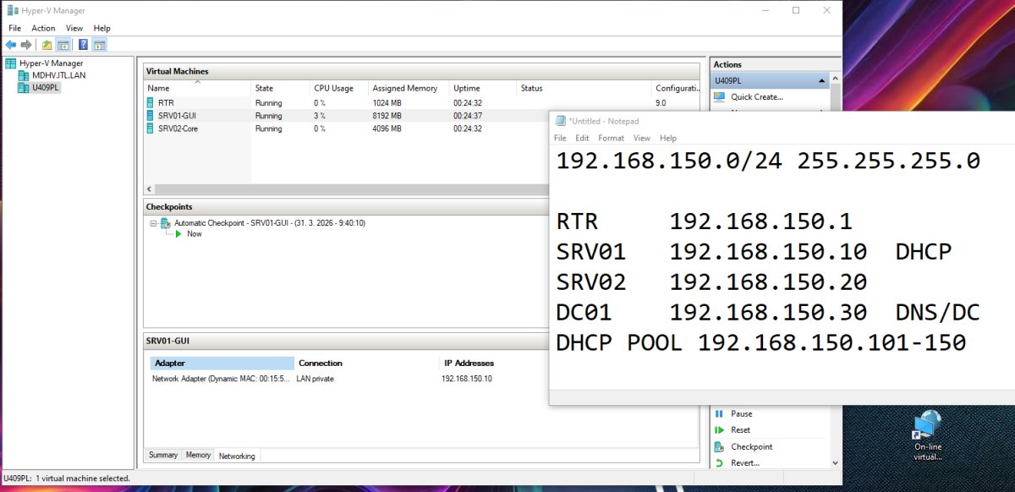1015x492 pixels.
Task: Toggle Show/Hide Action Pane toolbar icon
Action: click(x=100, y=45)
